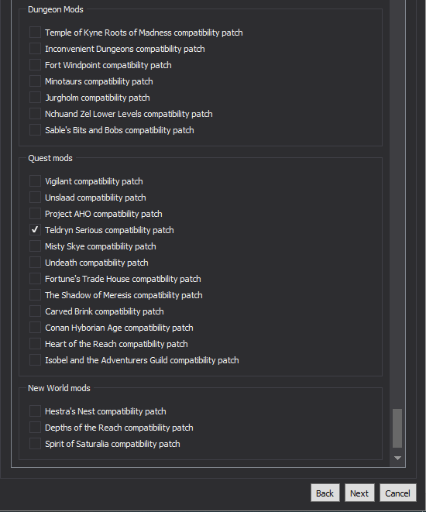Viewport: 426px width, 512px height.
Task: Go Back to the previous installer page
Action: (325, 493)
